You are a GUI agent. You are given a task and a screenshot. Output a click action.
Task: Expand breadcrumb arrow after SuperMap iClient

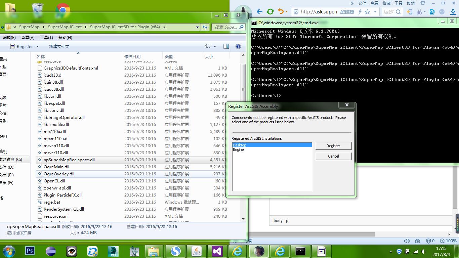86,27
